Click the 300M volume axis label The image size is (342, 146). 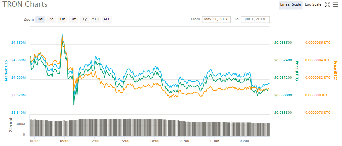tap(21, 124)
